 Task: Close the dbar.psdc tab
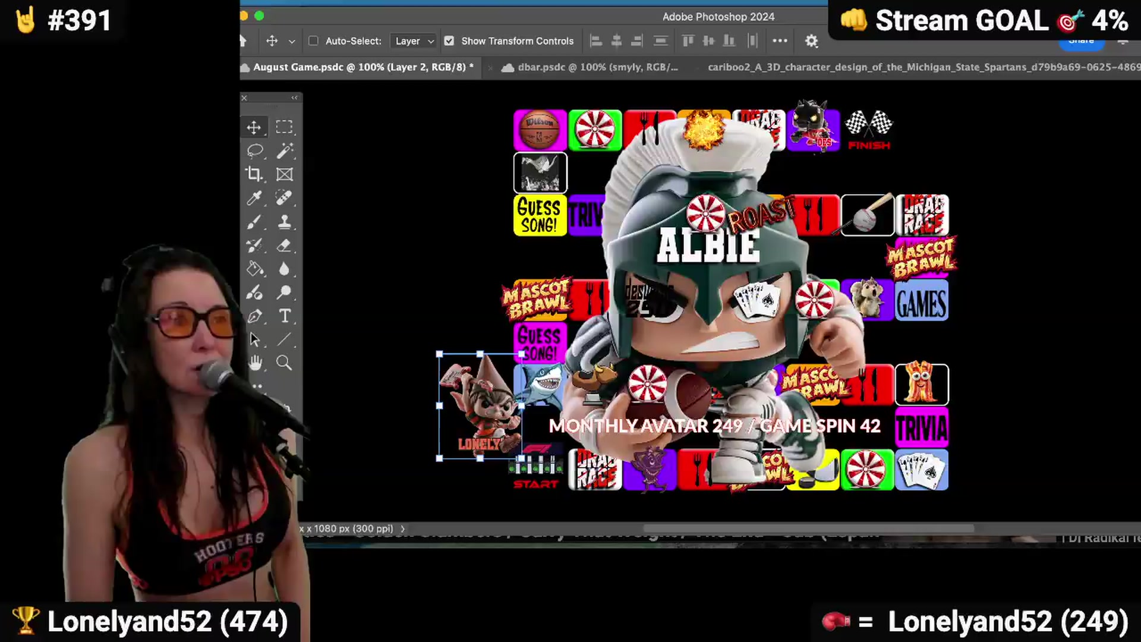490,68
